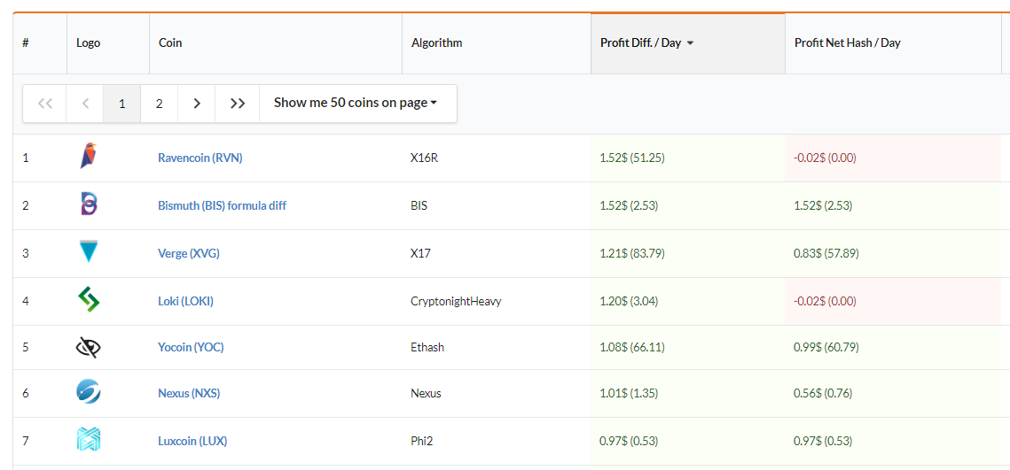Image resolution: width=1010 pixels, height=470 pixels.
Task: Open Ravencoin (RVN) link
Action: 200,158
